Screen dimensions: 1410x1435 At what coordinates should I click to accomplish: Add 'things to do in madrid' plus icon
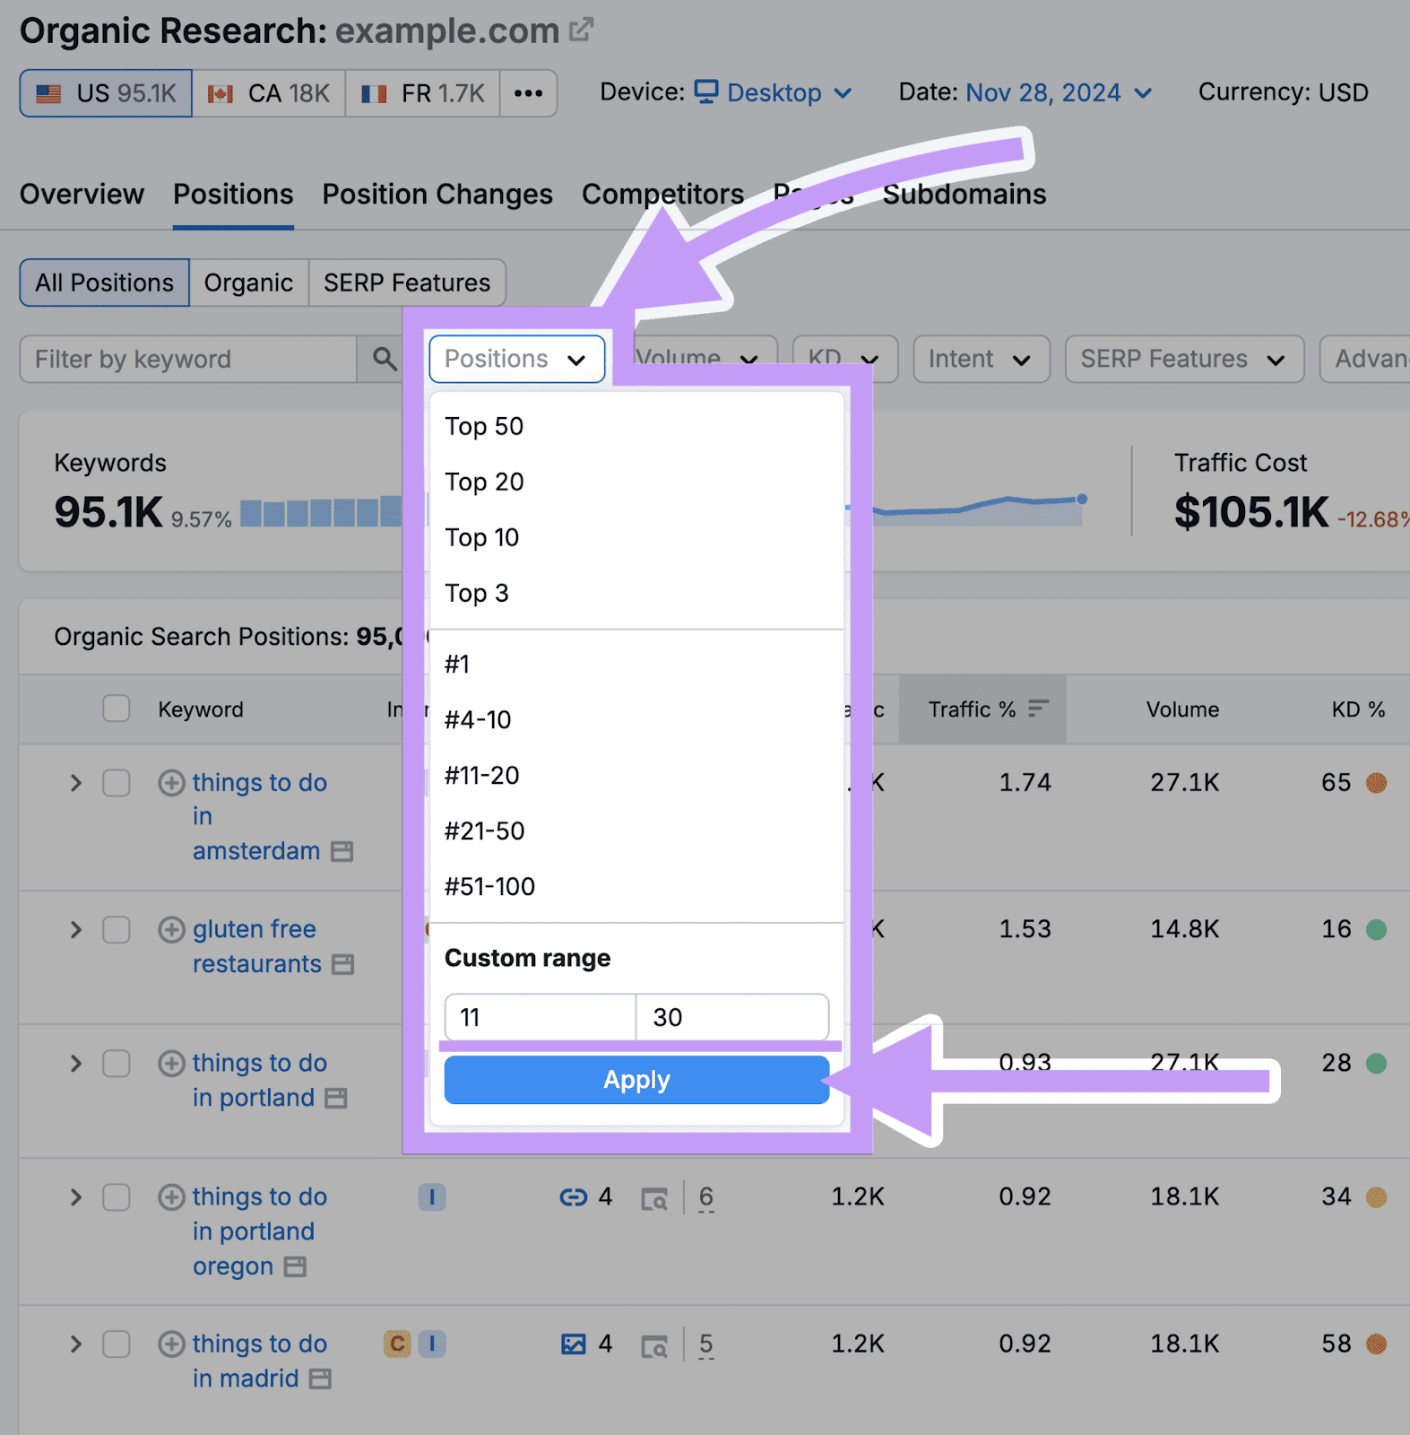point(171,1344)
